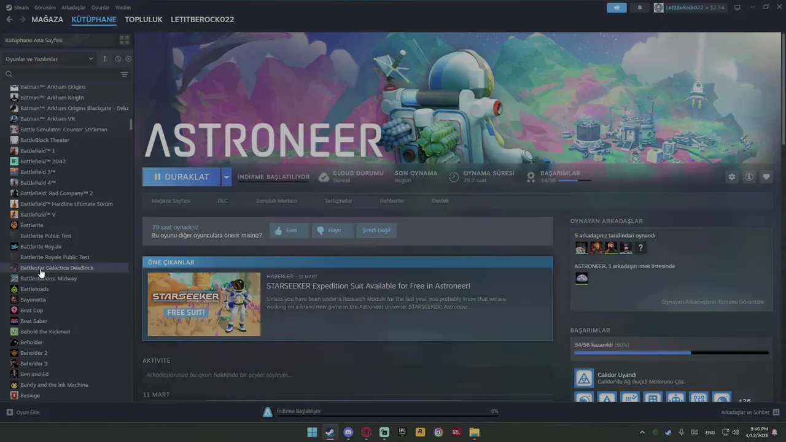Open the Destek tab

[440, 201]
